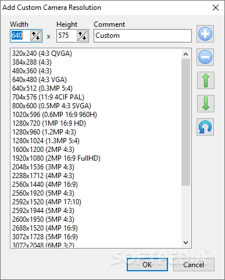The width and height of the screenshot is (225, 280).
Task: Select 480x360 (4:3) entry
Action: (x=32, y=71)
